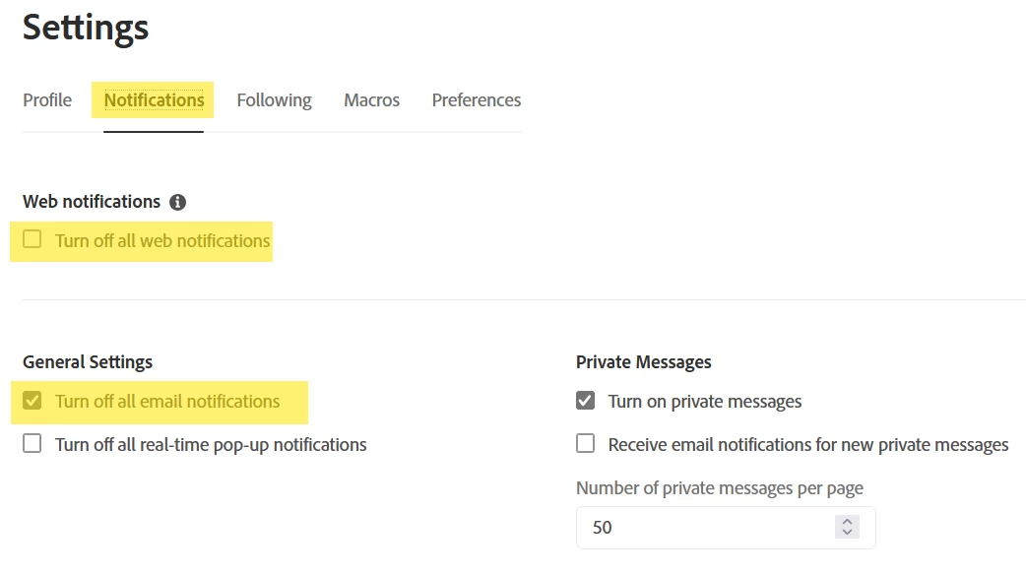Image resolution: width=1026 pixels, height=575 pixels.
Task: Focus the private messages per page number field
Action: [x=726, y=527]
